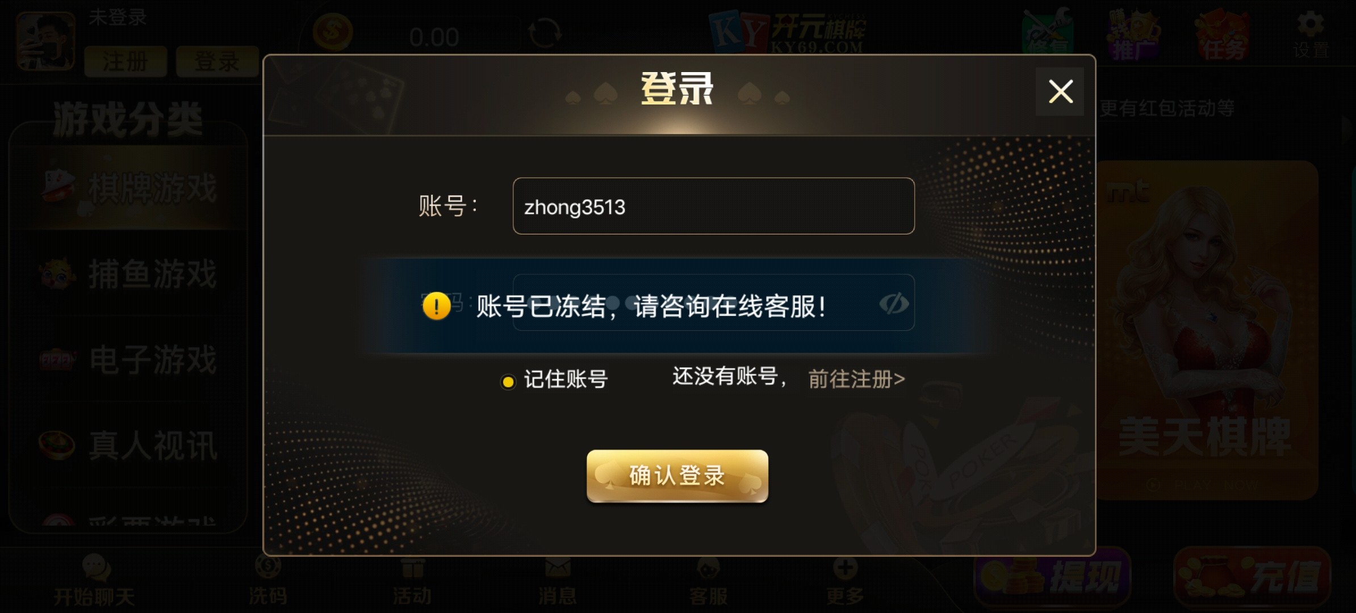The height and width of the screenshot is (613, 1356).
Task: Refresh balance with circular arrows icon
Action: (545, 33)
